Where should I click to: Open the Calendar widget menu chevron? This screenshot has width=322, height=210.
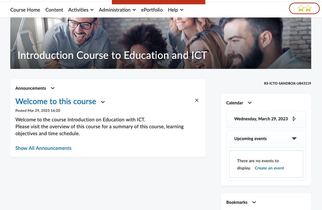click(250, 103)
